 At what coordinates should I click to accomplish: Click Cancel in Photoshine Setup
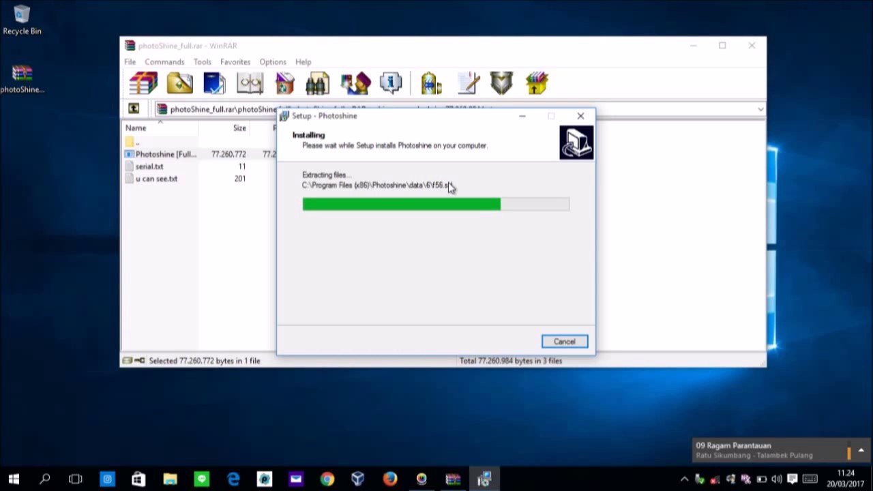[x=565, y=342]
